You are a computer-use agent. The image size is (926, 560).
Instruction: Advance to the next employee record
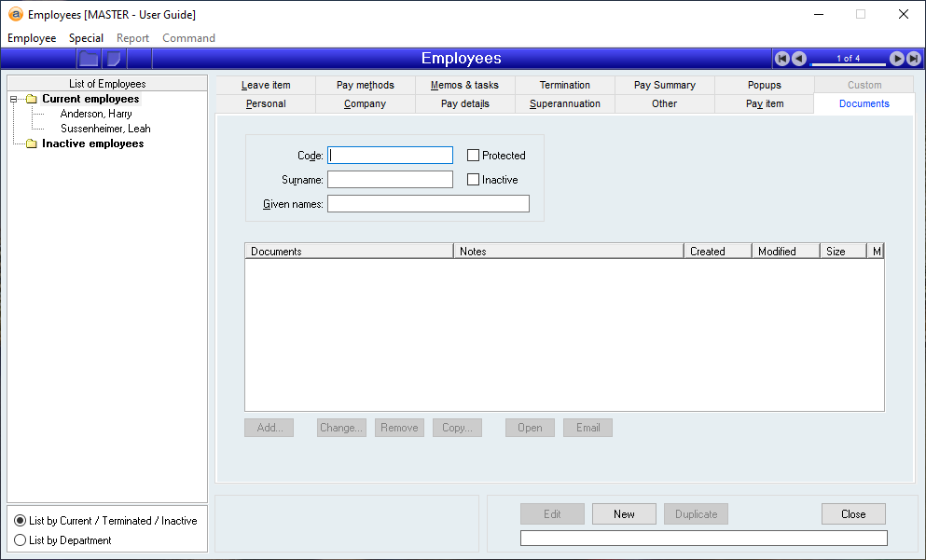click(897, 59)
